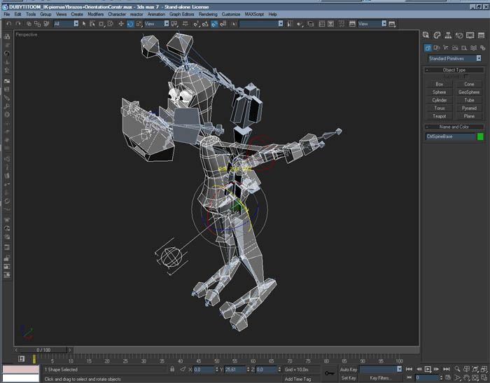Activate the Select Object arrow tool
This screenshot has height=383, width=490.
pos(84,23)
